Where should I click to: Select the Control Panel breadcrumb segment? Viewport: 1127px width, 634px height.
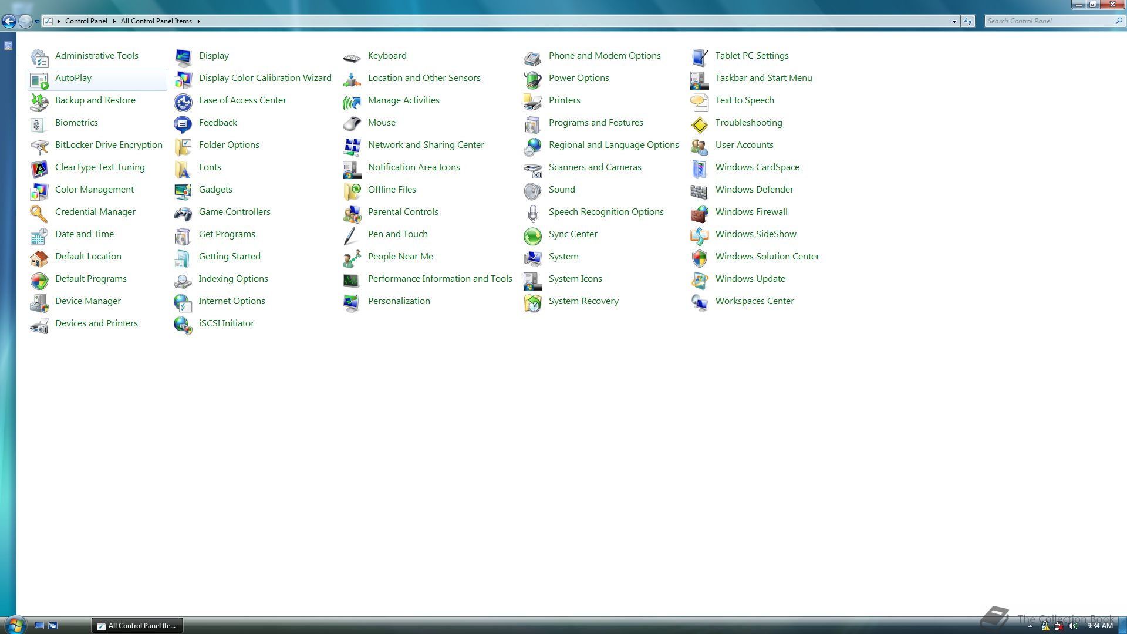86,21
